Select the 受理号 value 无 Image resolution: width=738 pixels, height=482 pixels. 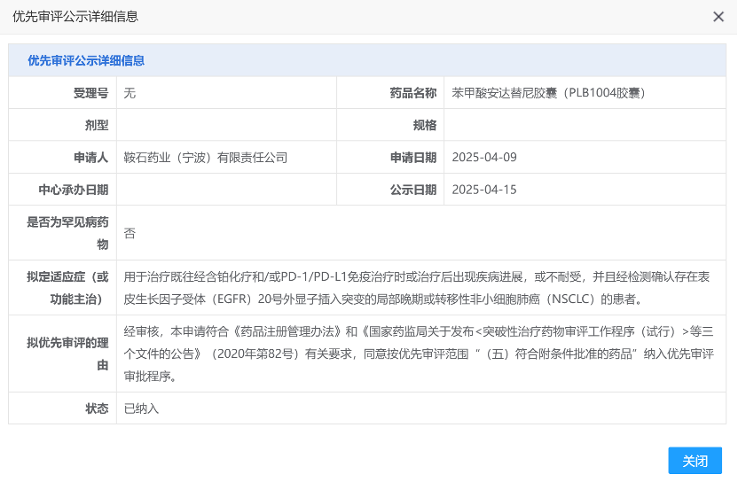pyautogui.click(x=130, y=93)
